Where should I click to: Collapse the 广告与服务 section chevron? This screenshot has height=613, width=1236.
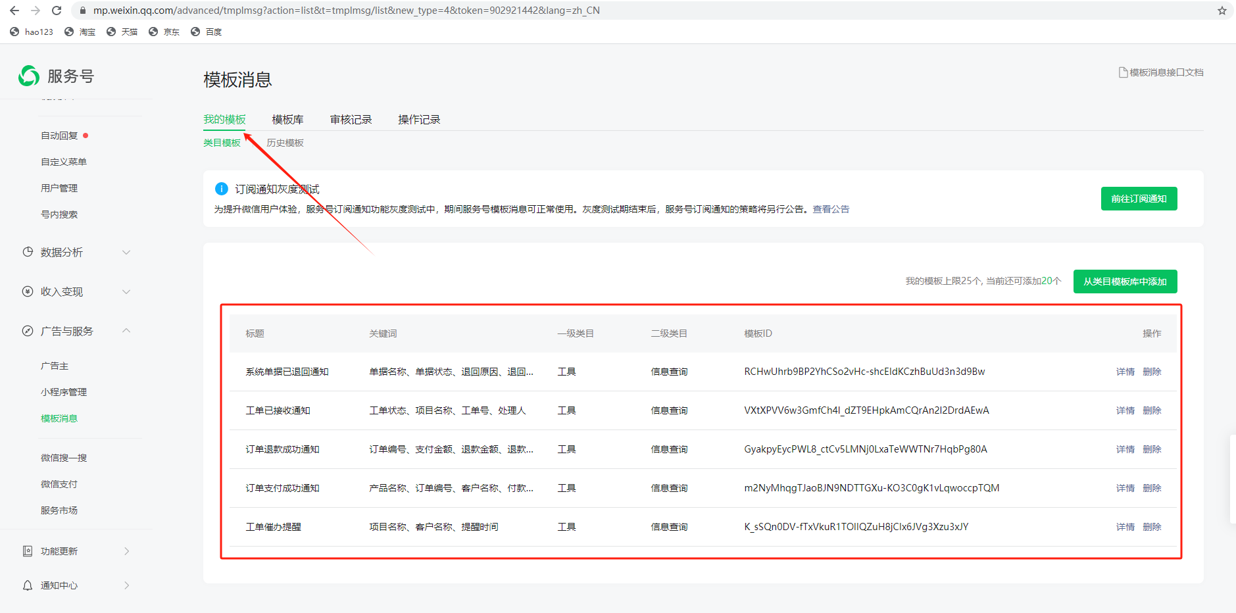[x=126, y=331]
